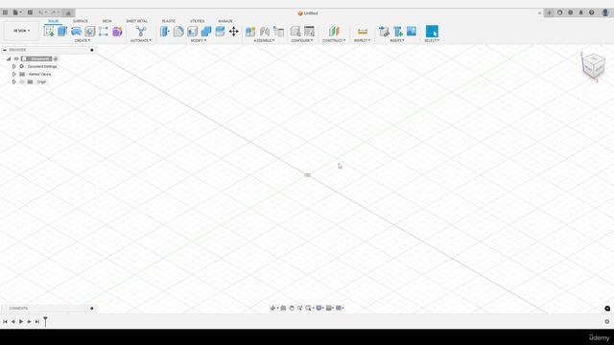Select the Revolve tool
Viewport: 614px width, 345px height.
pyautogui.click(x=77, y=32)
